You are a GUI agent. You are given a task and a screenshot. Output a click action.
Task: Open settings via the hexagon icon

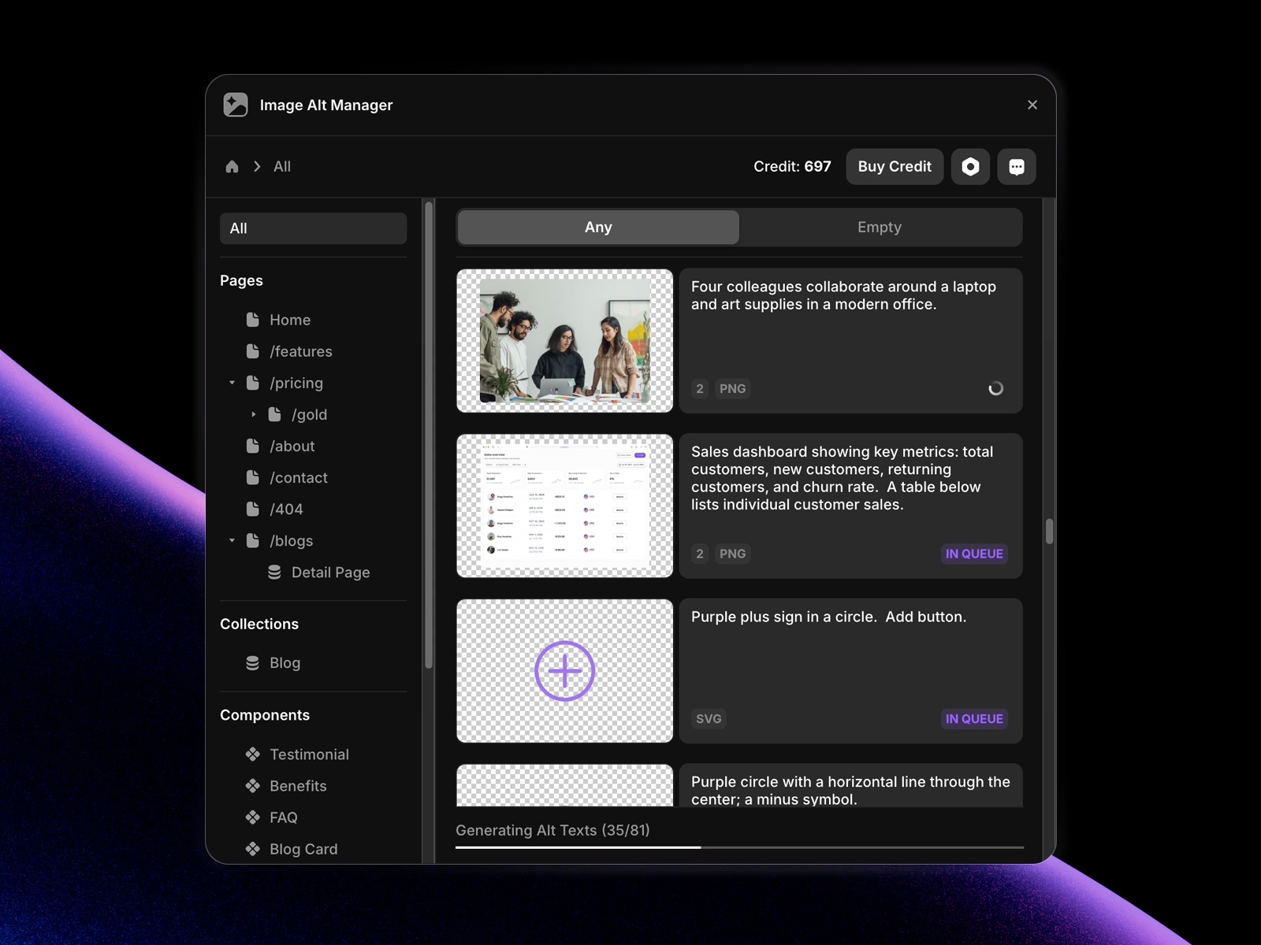pos(970,166)
